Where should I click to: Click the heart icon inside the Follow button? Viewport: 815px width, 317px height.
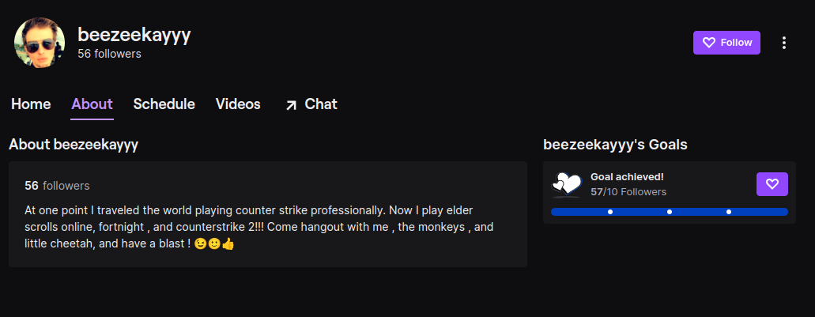(709, 43)
